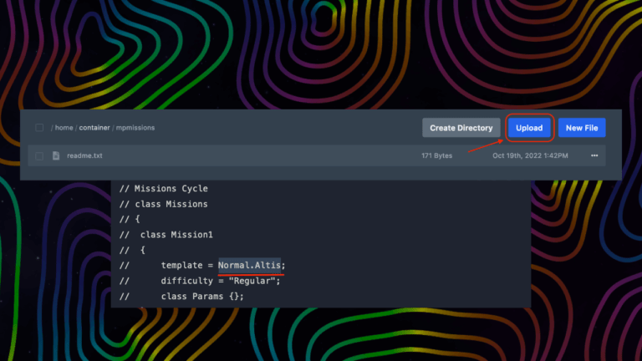The height and width of the screenshot is (361, 642).
Task: Go to the home breadcrumb
Action: pos(65,128)
